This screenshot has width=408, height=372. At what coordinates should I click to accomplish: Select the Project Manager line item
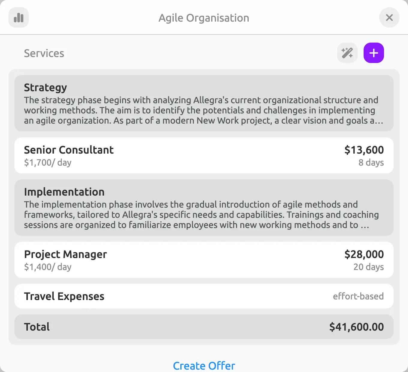point(204,260)
